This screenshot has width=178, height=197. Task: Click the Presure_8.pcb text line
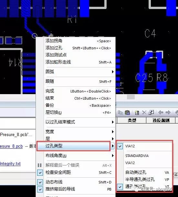click(x=16, y=135)
